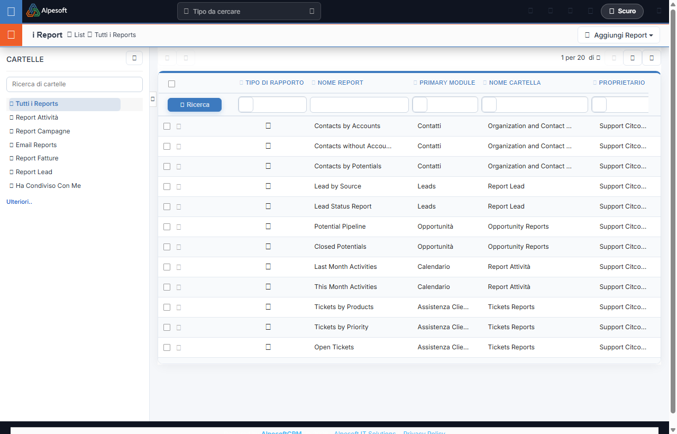
Task: Open Ha Condiviso Con Me folder
Action: coord(48,186)
